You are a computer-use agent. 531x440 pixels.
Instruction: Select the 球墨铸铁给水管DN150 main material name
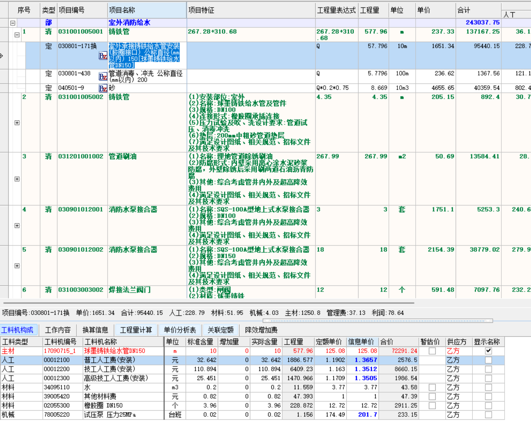(115, 351)
